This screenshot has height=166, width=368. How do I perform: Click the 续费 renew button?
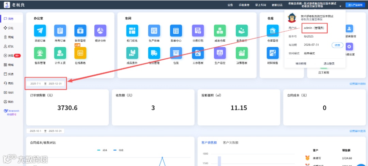[x=337, y=45]
